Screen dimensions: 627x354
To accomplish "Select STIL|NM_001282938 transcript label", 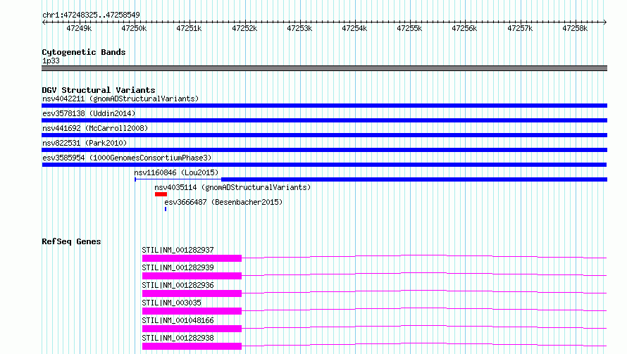I will coord(178,338).
